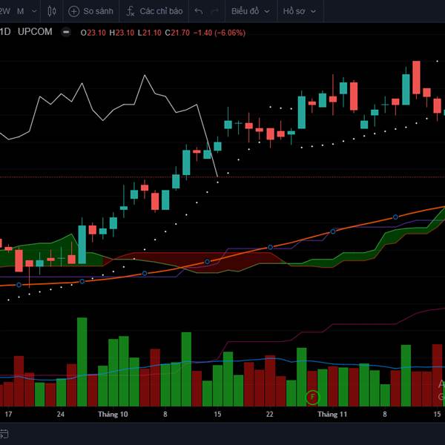Click the fx indicators icon
This screenshot has width=445, height=445.
[131, 11]
